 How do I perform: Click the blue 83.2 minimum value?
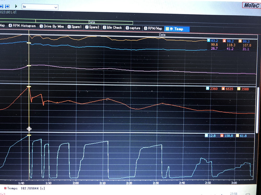[214, 41]
